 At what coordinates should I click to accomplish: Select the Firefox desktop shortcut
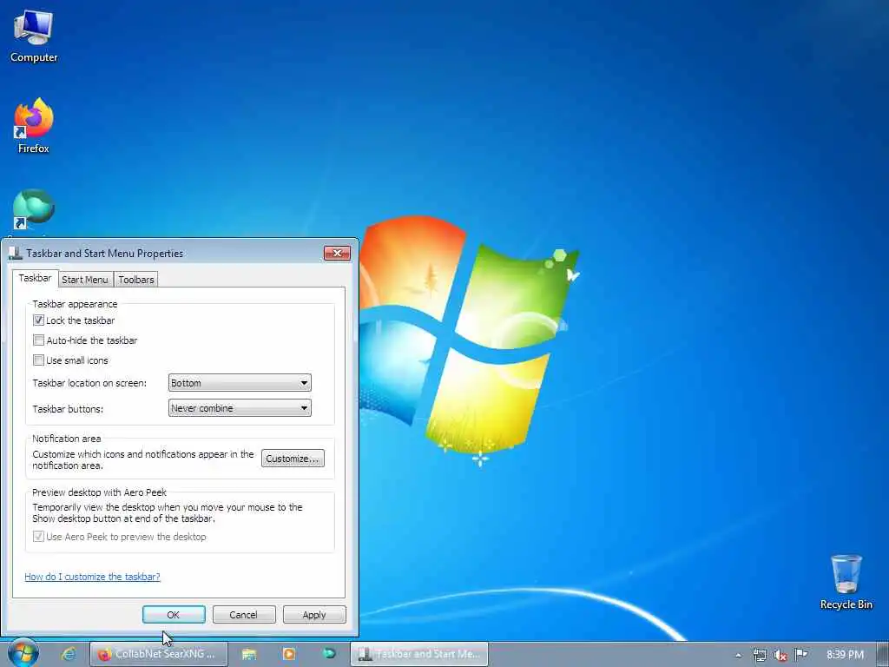(34, 126)
